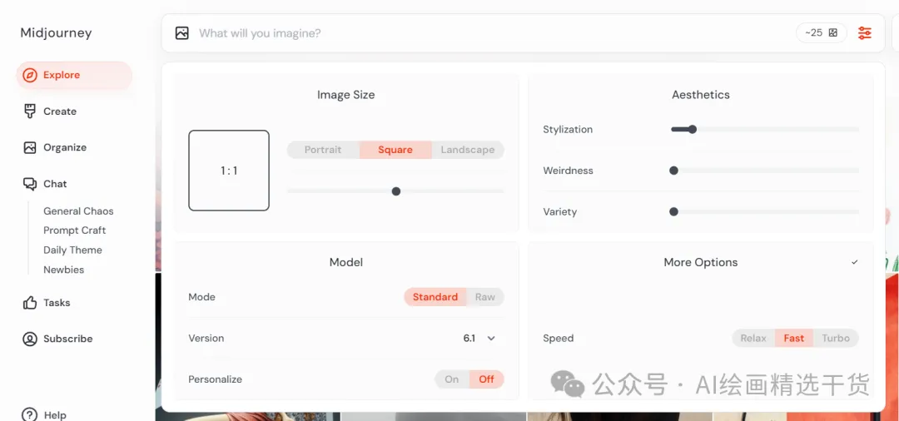Screen dimensions: 899x421
Task: Open the Version 6.1 dropdown
Action: point(479,339)
